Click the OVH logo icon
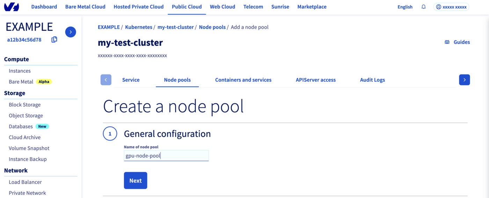The image size is (489, 198). pyautogui.click(x=12, y=7)
